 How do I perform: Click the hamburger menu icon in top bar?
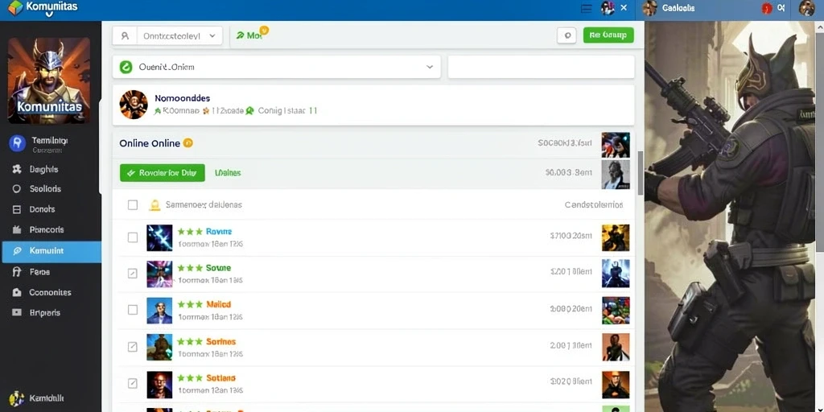click(x=587, y=8)
